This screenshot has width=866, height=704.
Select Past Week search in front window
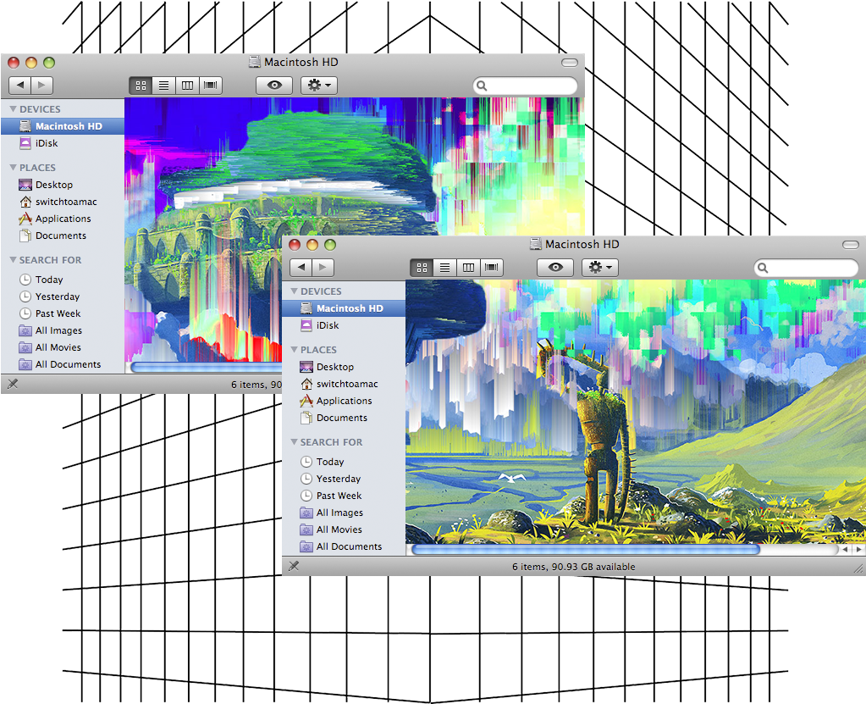point(339,496)
